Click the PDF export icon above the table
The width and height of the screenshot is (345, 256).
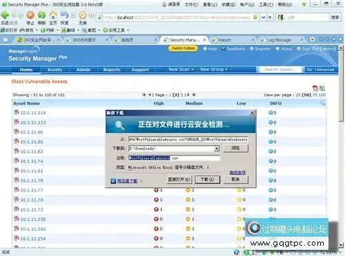coord(315,88)
